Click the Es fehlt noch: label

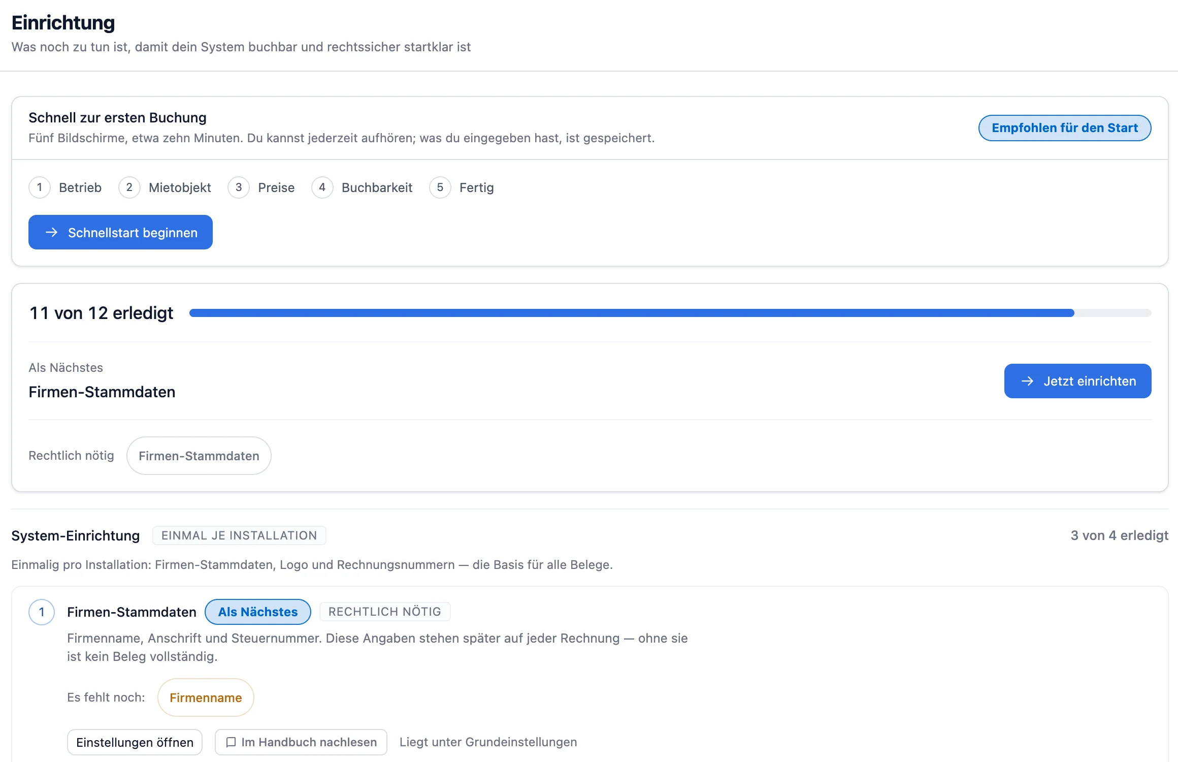pyautogui.click(x=106, y=697)
